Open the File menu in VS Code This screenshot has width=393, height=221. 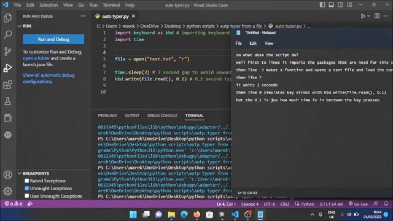point(17,5)
